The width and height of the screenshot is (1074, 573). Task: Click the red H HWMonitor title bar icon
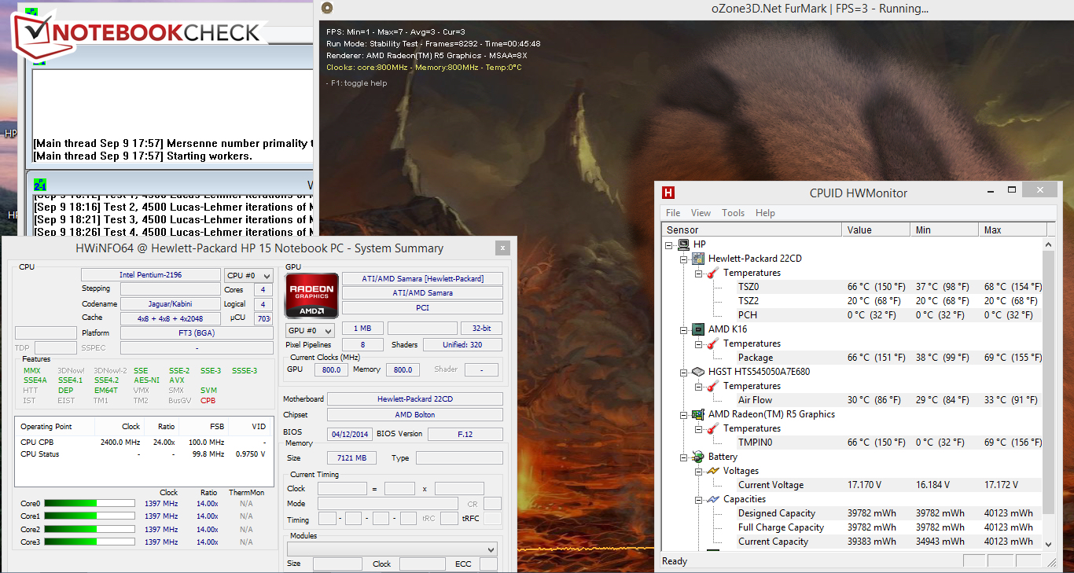[x=668, y=193]
